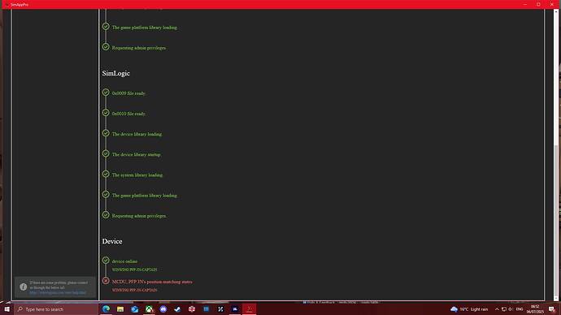Open Steam from the taskbar
The height and width of the screenshot is (315, 561).
click(177, 309)
